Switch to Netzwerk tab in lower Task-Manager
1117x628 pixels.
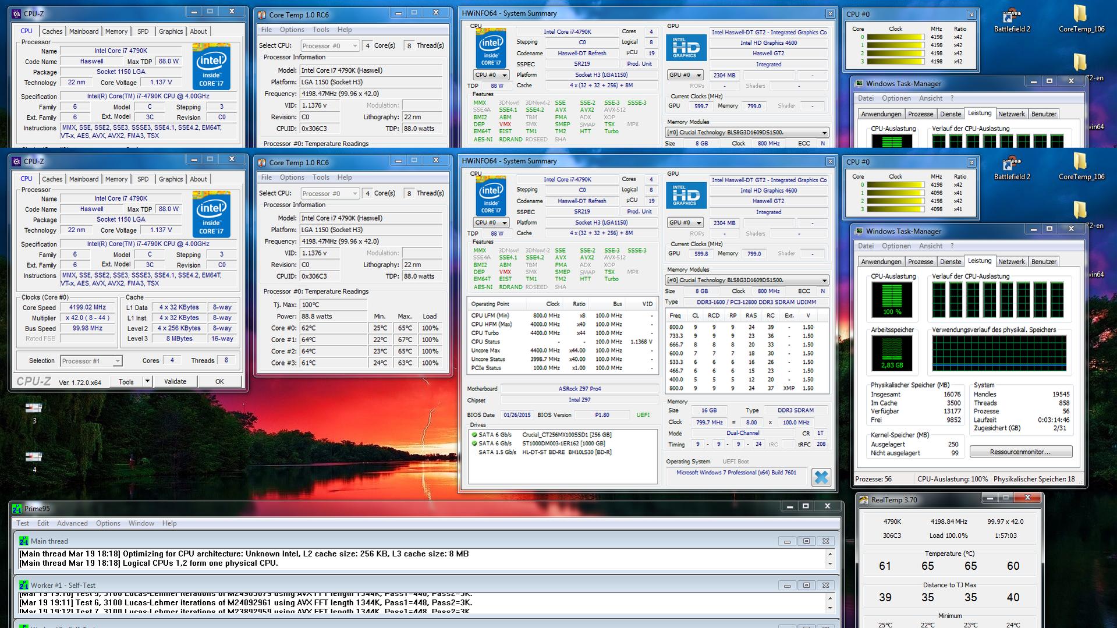1011,262
